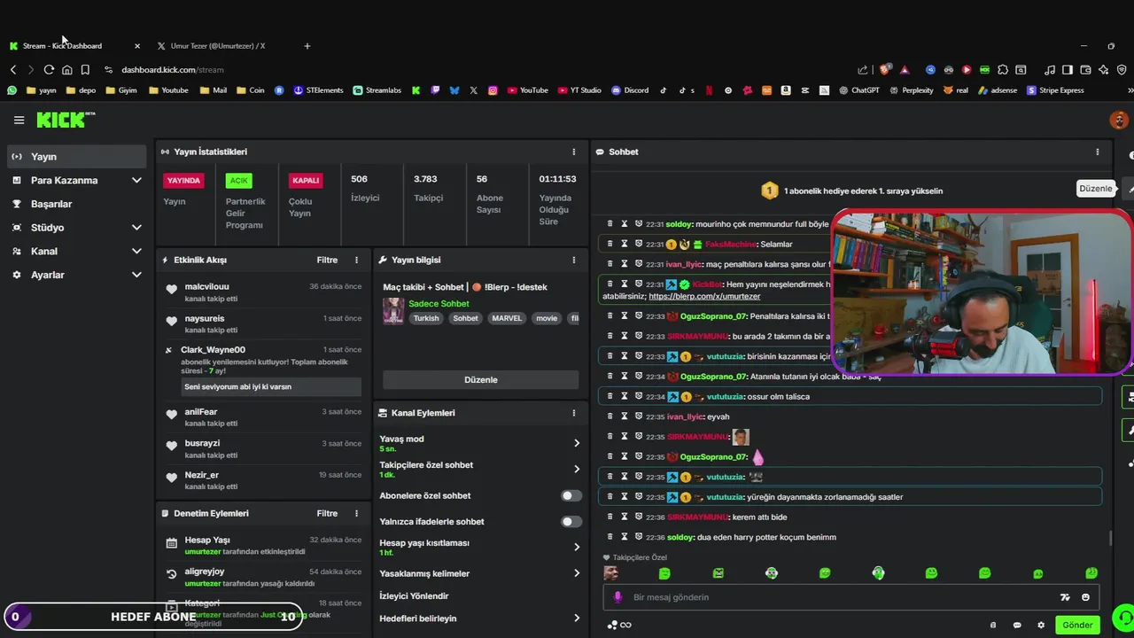Open Takipçilere özel sohbet settings arrow
1134x638 pixels.
(x=577, y=470)
